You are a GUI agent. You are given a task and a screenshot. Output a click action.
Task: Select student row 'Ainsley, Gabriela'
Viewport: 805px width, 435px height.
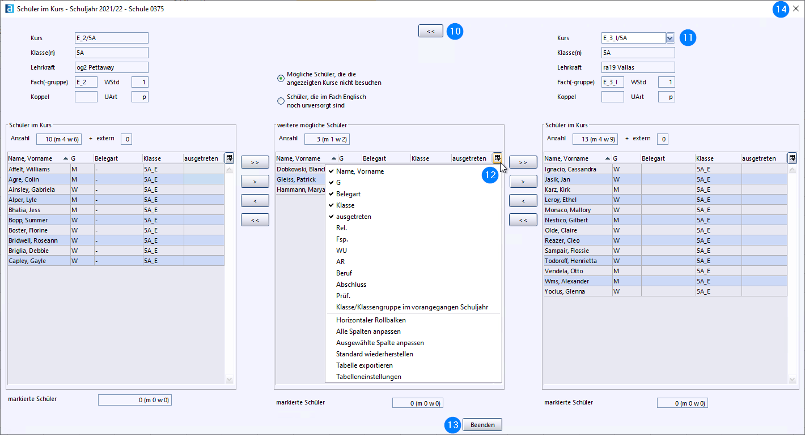(x=116, y=189)
